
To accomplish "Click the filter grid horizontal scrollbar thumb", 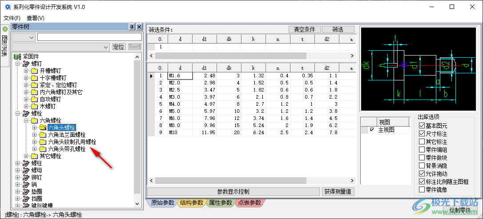I will 230,56.
